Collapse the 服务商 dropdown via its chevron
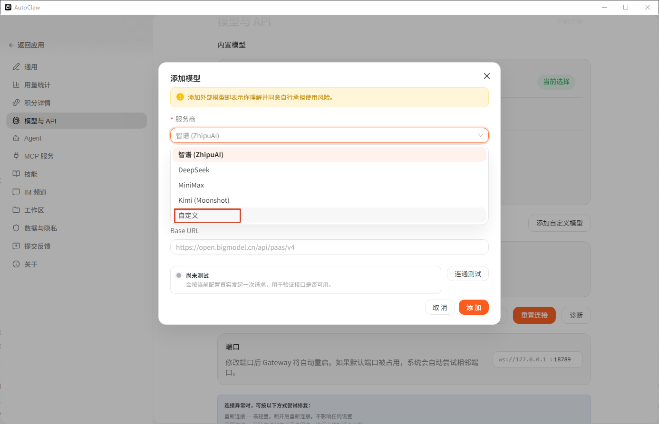 point(481,135)
